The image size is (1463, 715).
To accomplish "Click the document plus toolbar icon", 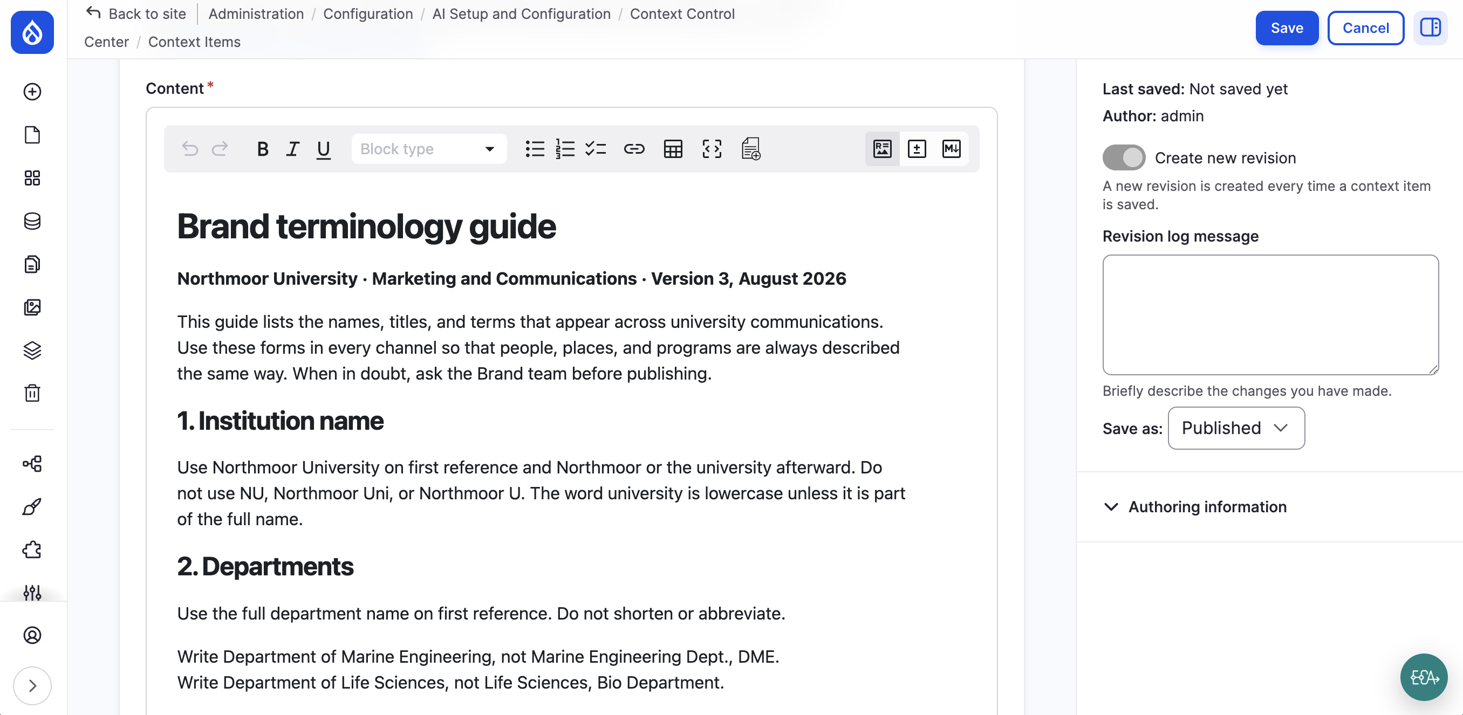I will tap(751, 149).
